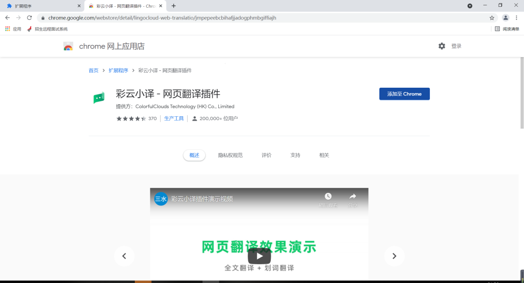
Task: Open the 招生远程面试系统 bookmark
Action: pos(48,29)
